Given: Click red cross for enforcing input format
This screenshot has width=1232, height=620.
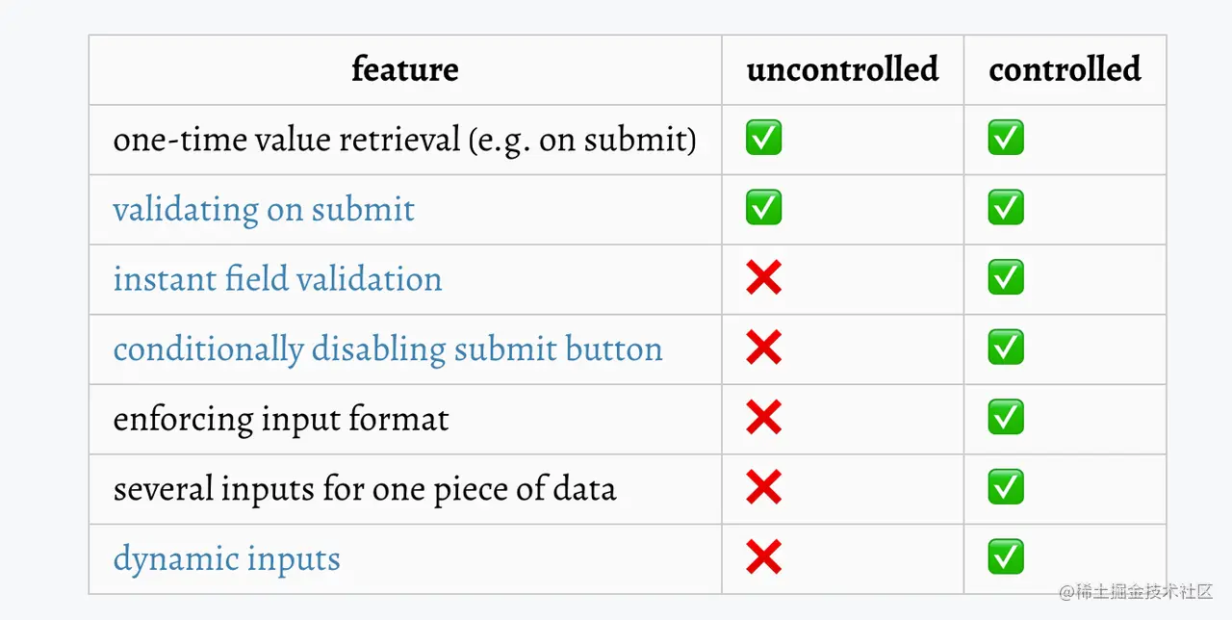Looking at the screenshot, I should 763,417.
